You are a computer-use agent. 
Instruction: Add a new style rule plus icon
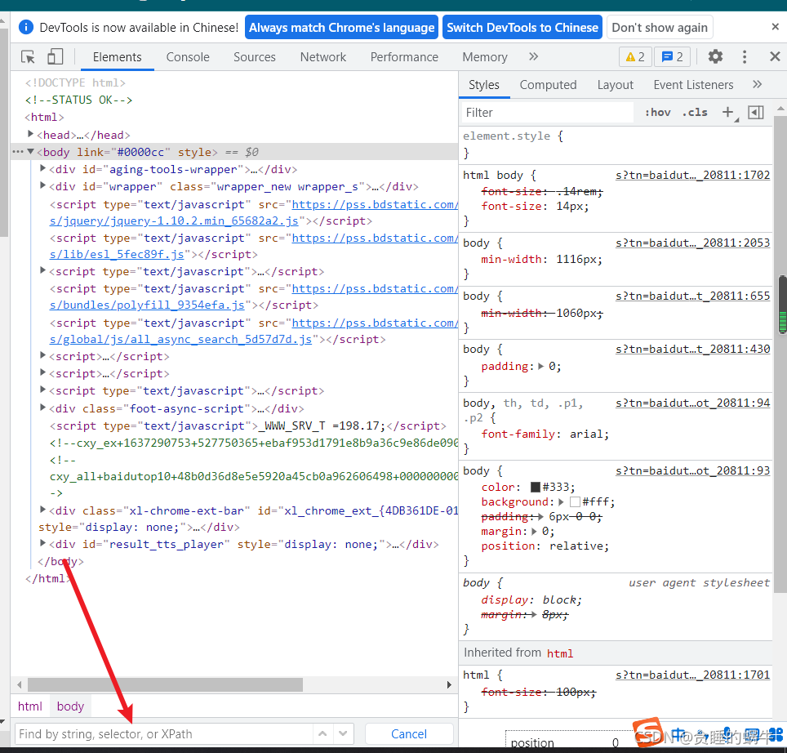pyautogui.click(x=727, y=112)
